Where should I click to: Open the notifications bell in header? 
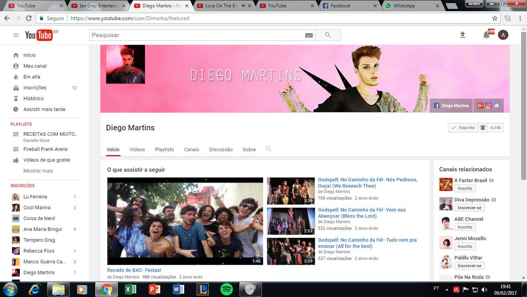pyautogui.click(x=487, y=35)
